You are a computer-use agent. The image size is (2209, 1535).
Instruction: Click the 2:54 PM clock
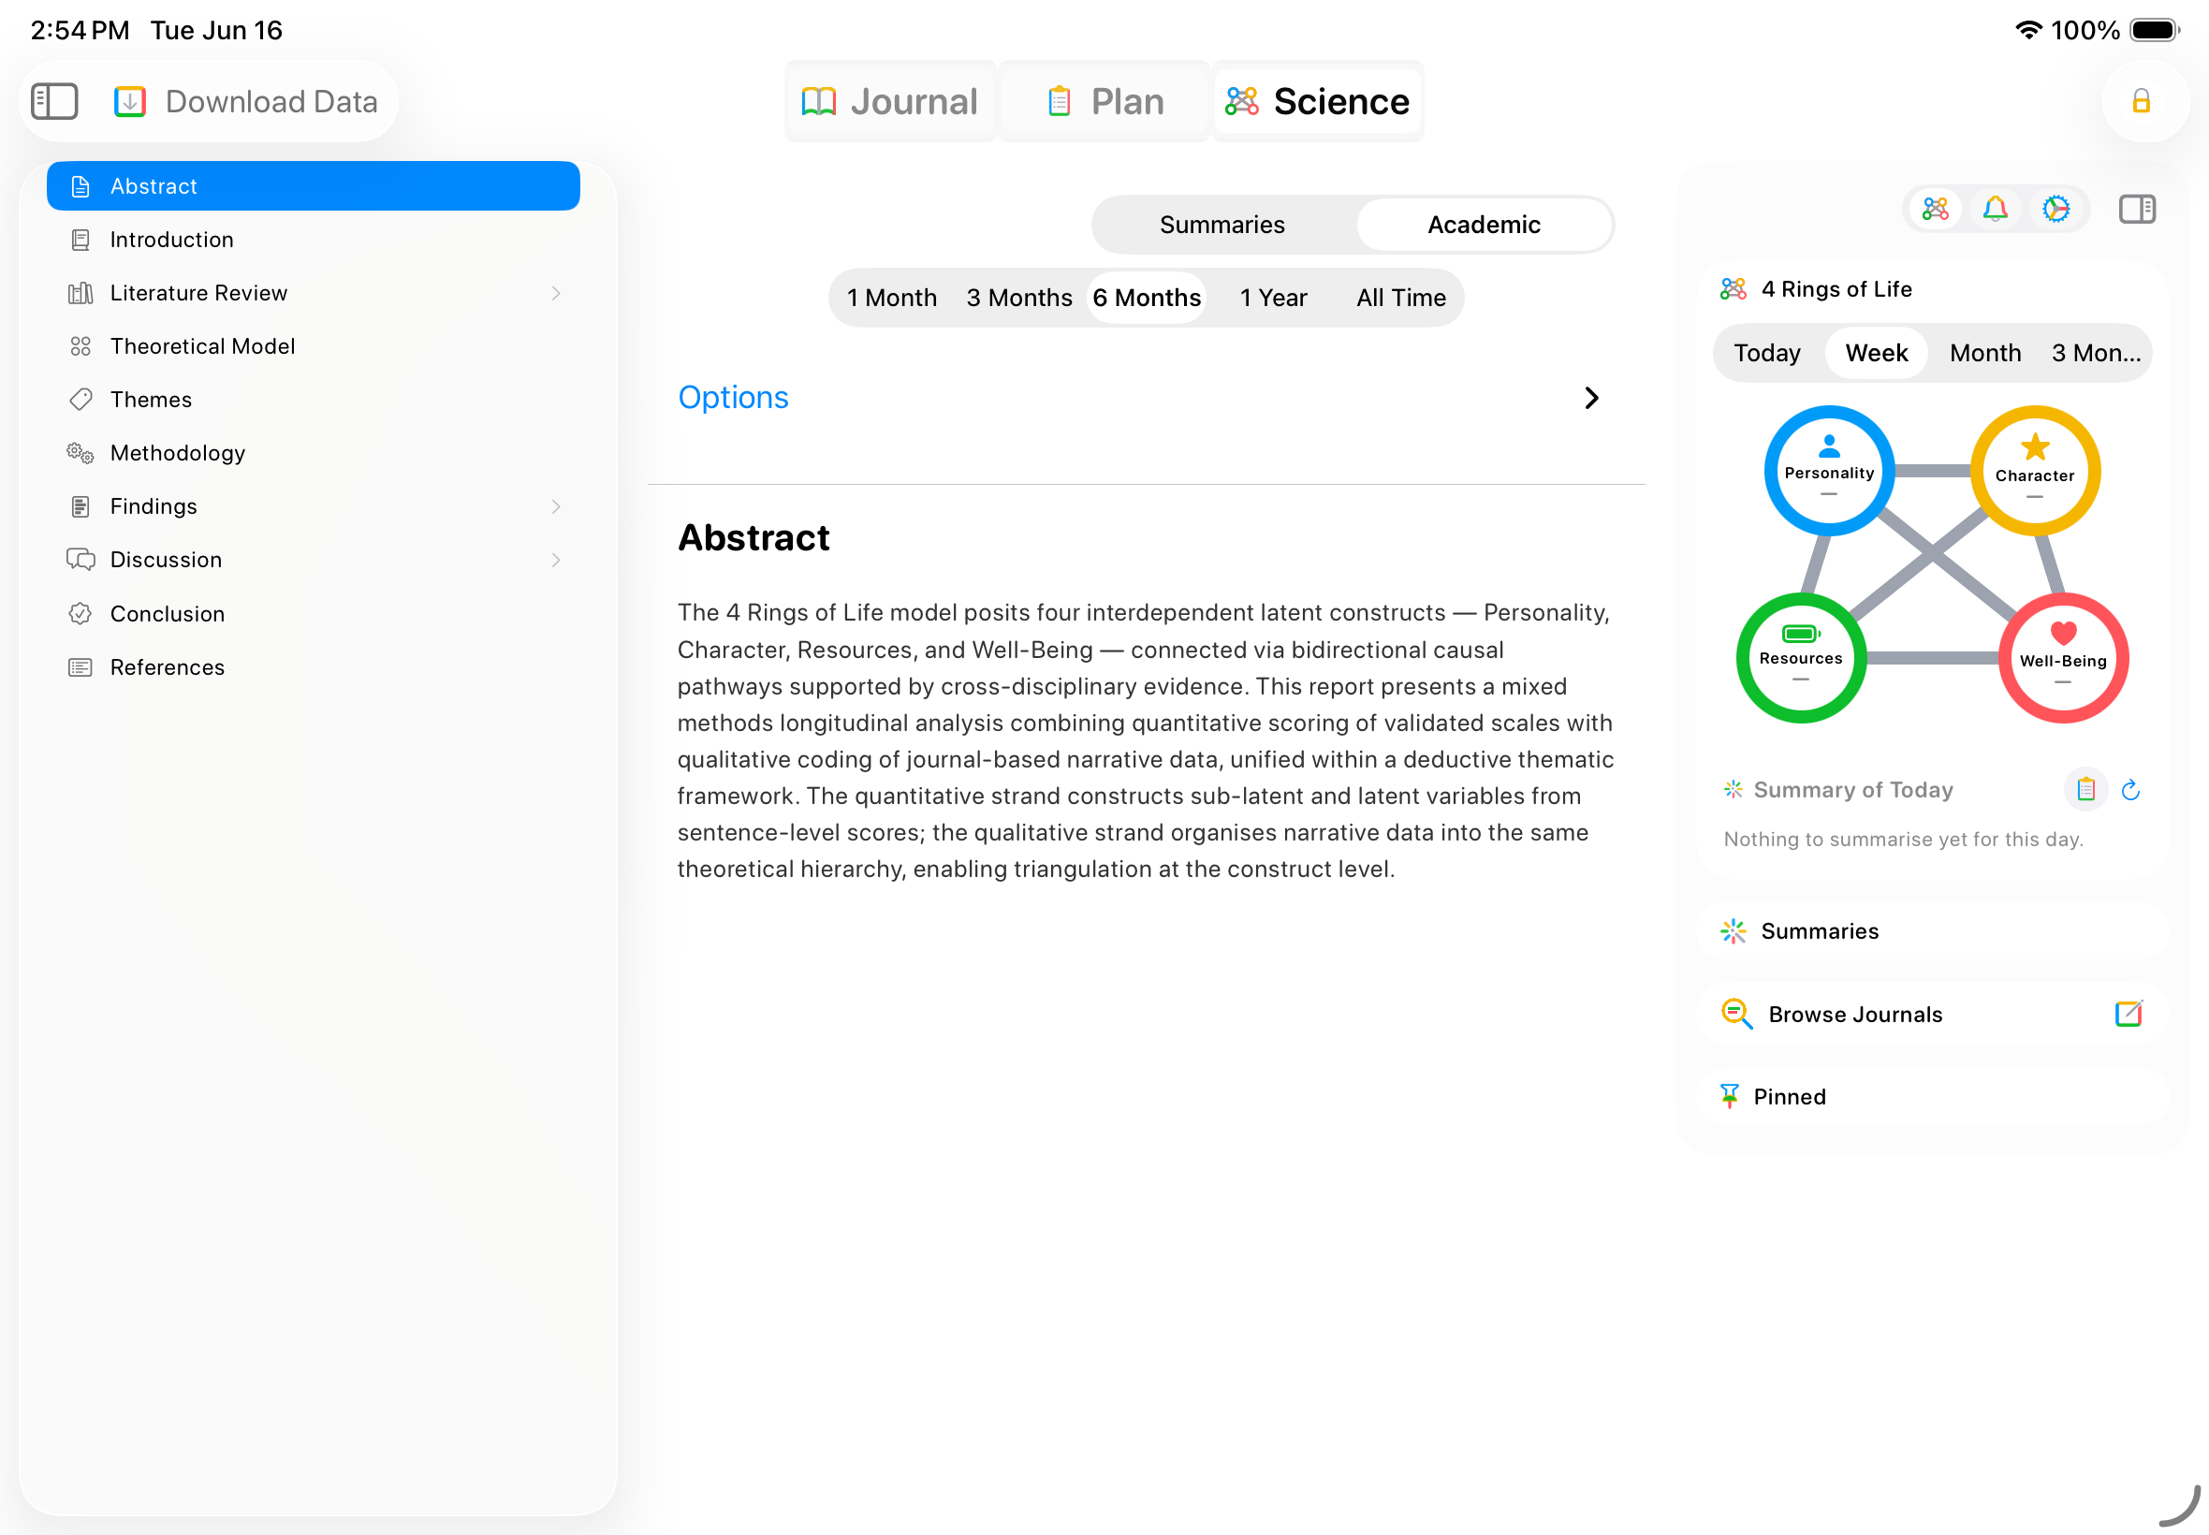[80, 30]
